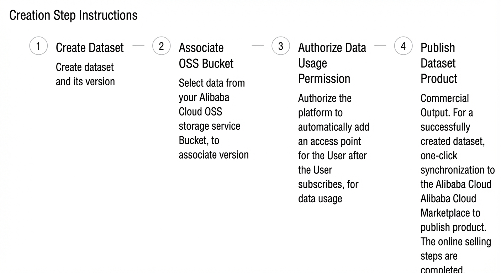Click the 'Authorize the platform to automatically add' description

333,112
